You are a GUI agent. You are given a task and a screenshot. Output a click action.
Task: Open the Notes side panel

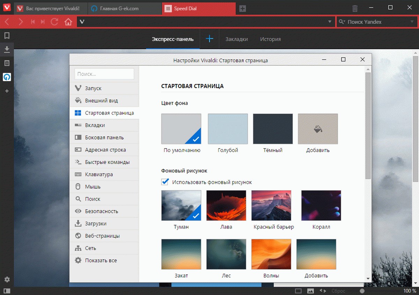coord(7,63)
